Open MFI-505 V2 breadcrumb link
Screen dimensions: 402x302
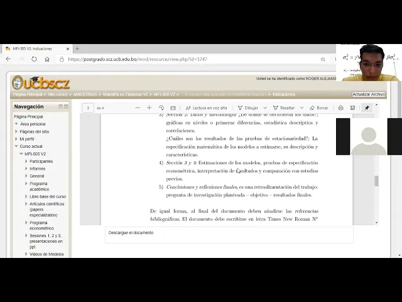165,94
